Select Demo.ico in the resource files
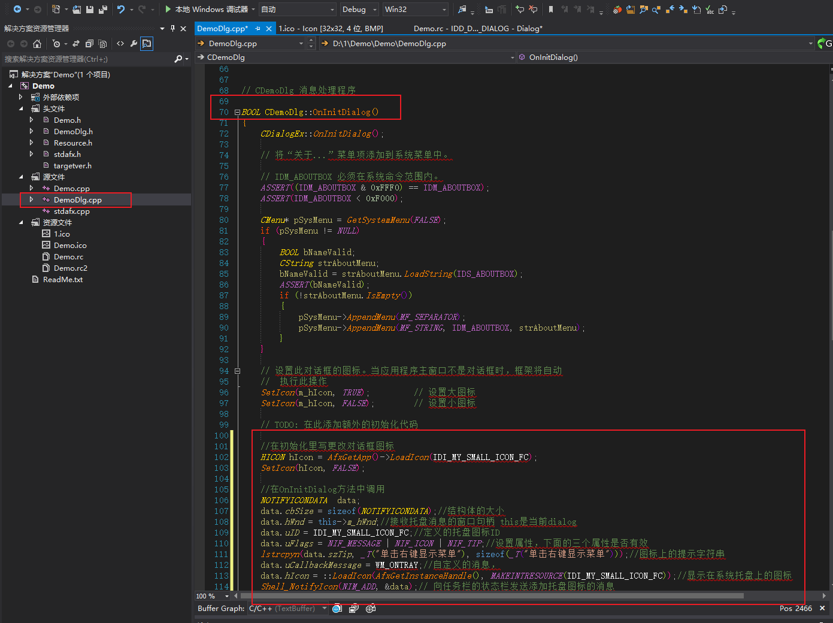The height and width of the screenshot is (623, 833). pyautogui.click(x=70, y=245)
